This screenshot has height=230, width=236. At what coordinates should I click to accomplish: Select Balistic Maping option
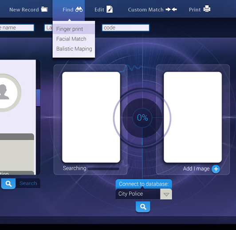74,49
